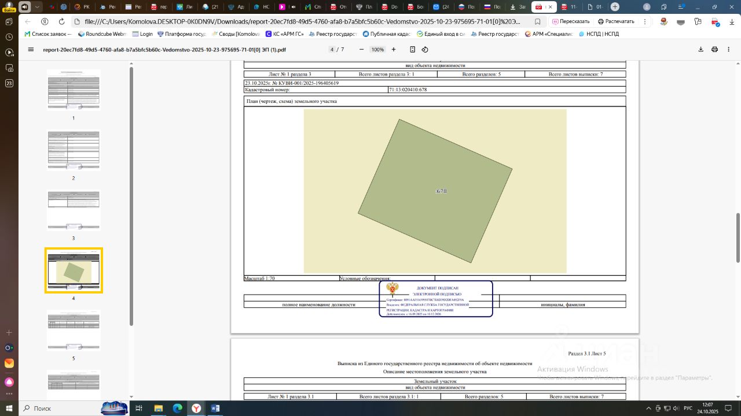Viewport: 741px width, 416px height.
Task: Click the Yandex home icon near address bar
Action: (45, 21)
